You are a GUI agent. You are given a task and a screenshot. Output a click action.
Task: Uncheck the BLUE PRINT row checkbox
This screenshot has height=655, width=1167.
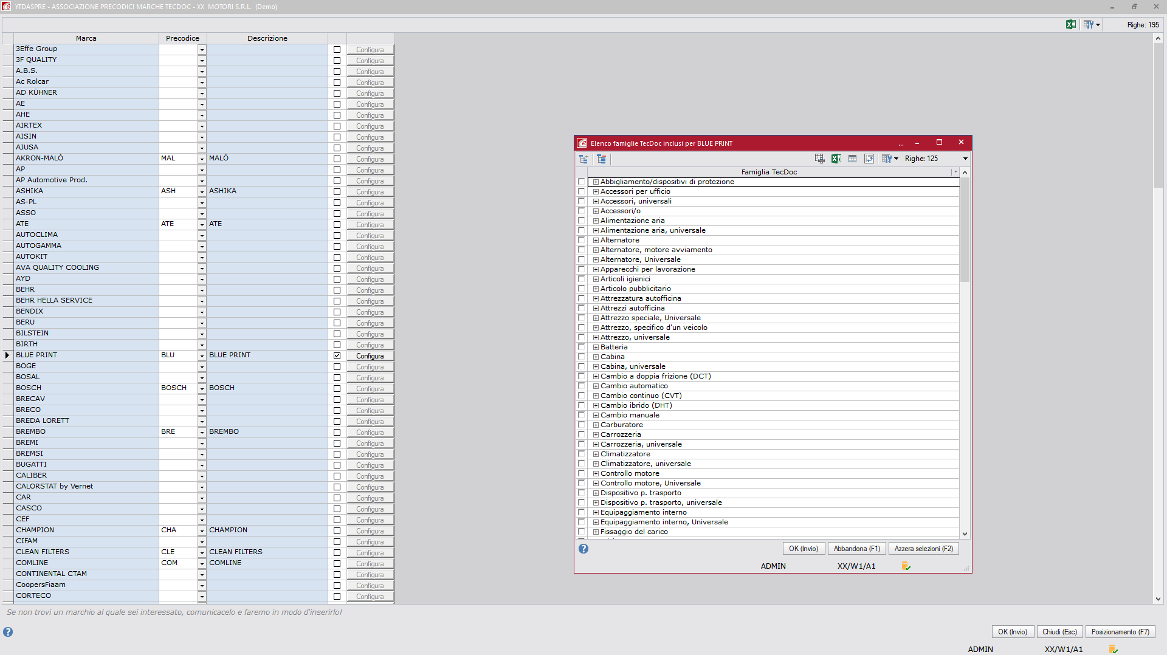point(337,355)
